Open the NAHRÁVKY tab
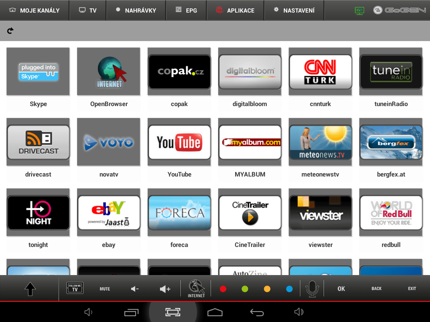Viewport: 430px width, 322px height. click(136, 10)
